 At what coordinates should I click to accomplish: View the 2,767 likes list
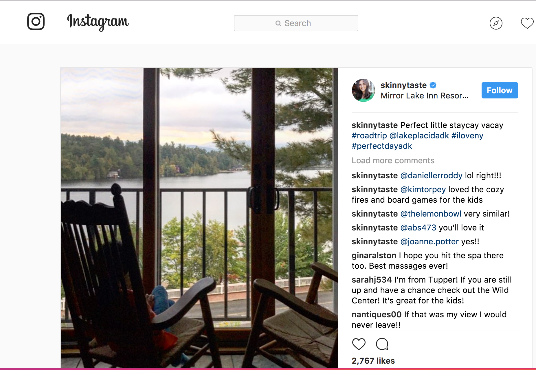click(x=373, y=361)
